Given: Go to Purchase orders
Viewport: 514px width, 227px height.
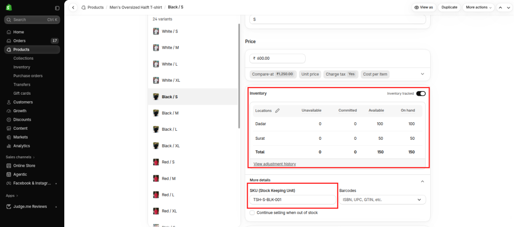Looking at the screenshot, I should point(28,76).
